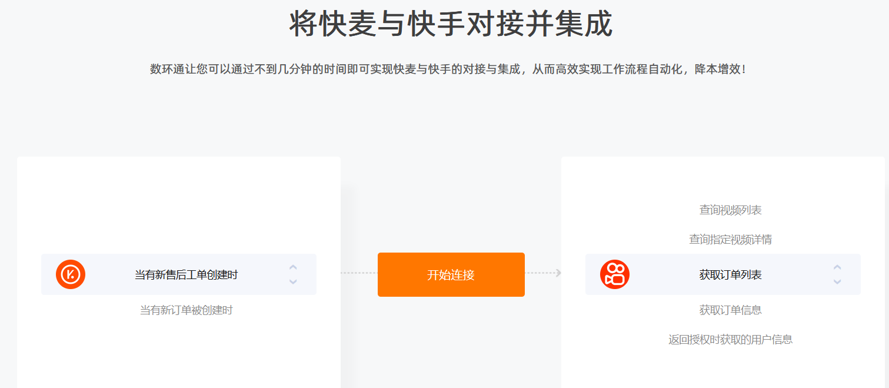Image resolution: width=889 pixels, height=388 pixels.
Task: Choose the action 查询指定视频详情
Action: tap(730, 240)
